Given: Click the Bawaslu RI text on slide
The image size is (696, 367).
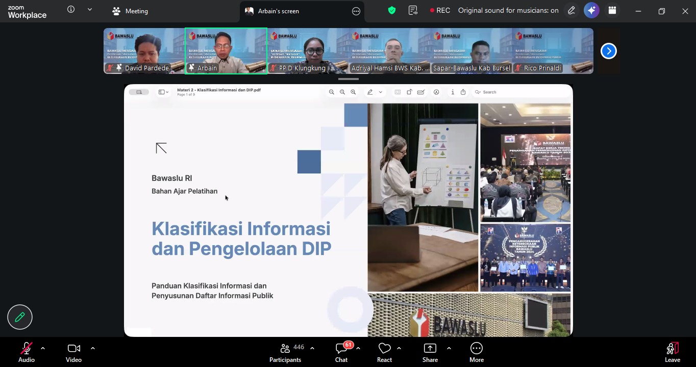Looking at the screenshot, I should tap(172, 178).
